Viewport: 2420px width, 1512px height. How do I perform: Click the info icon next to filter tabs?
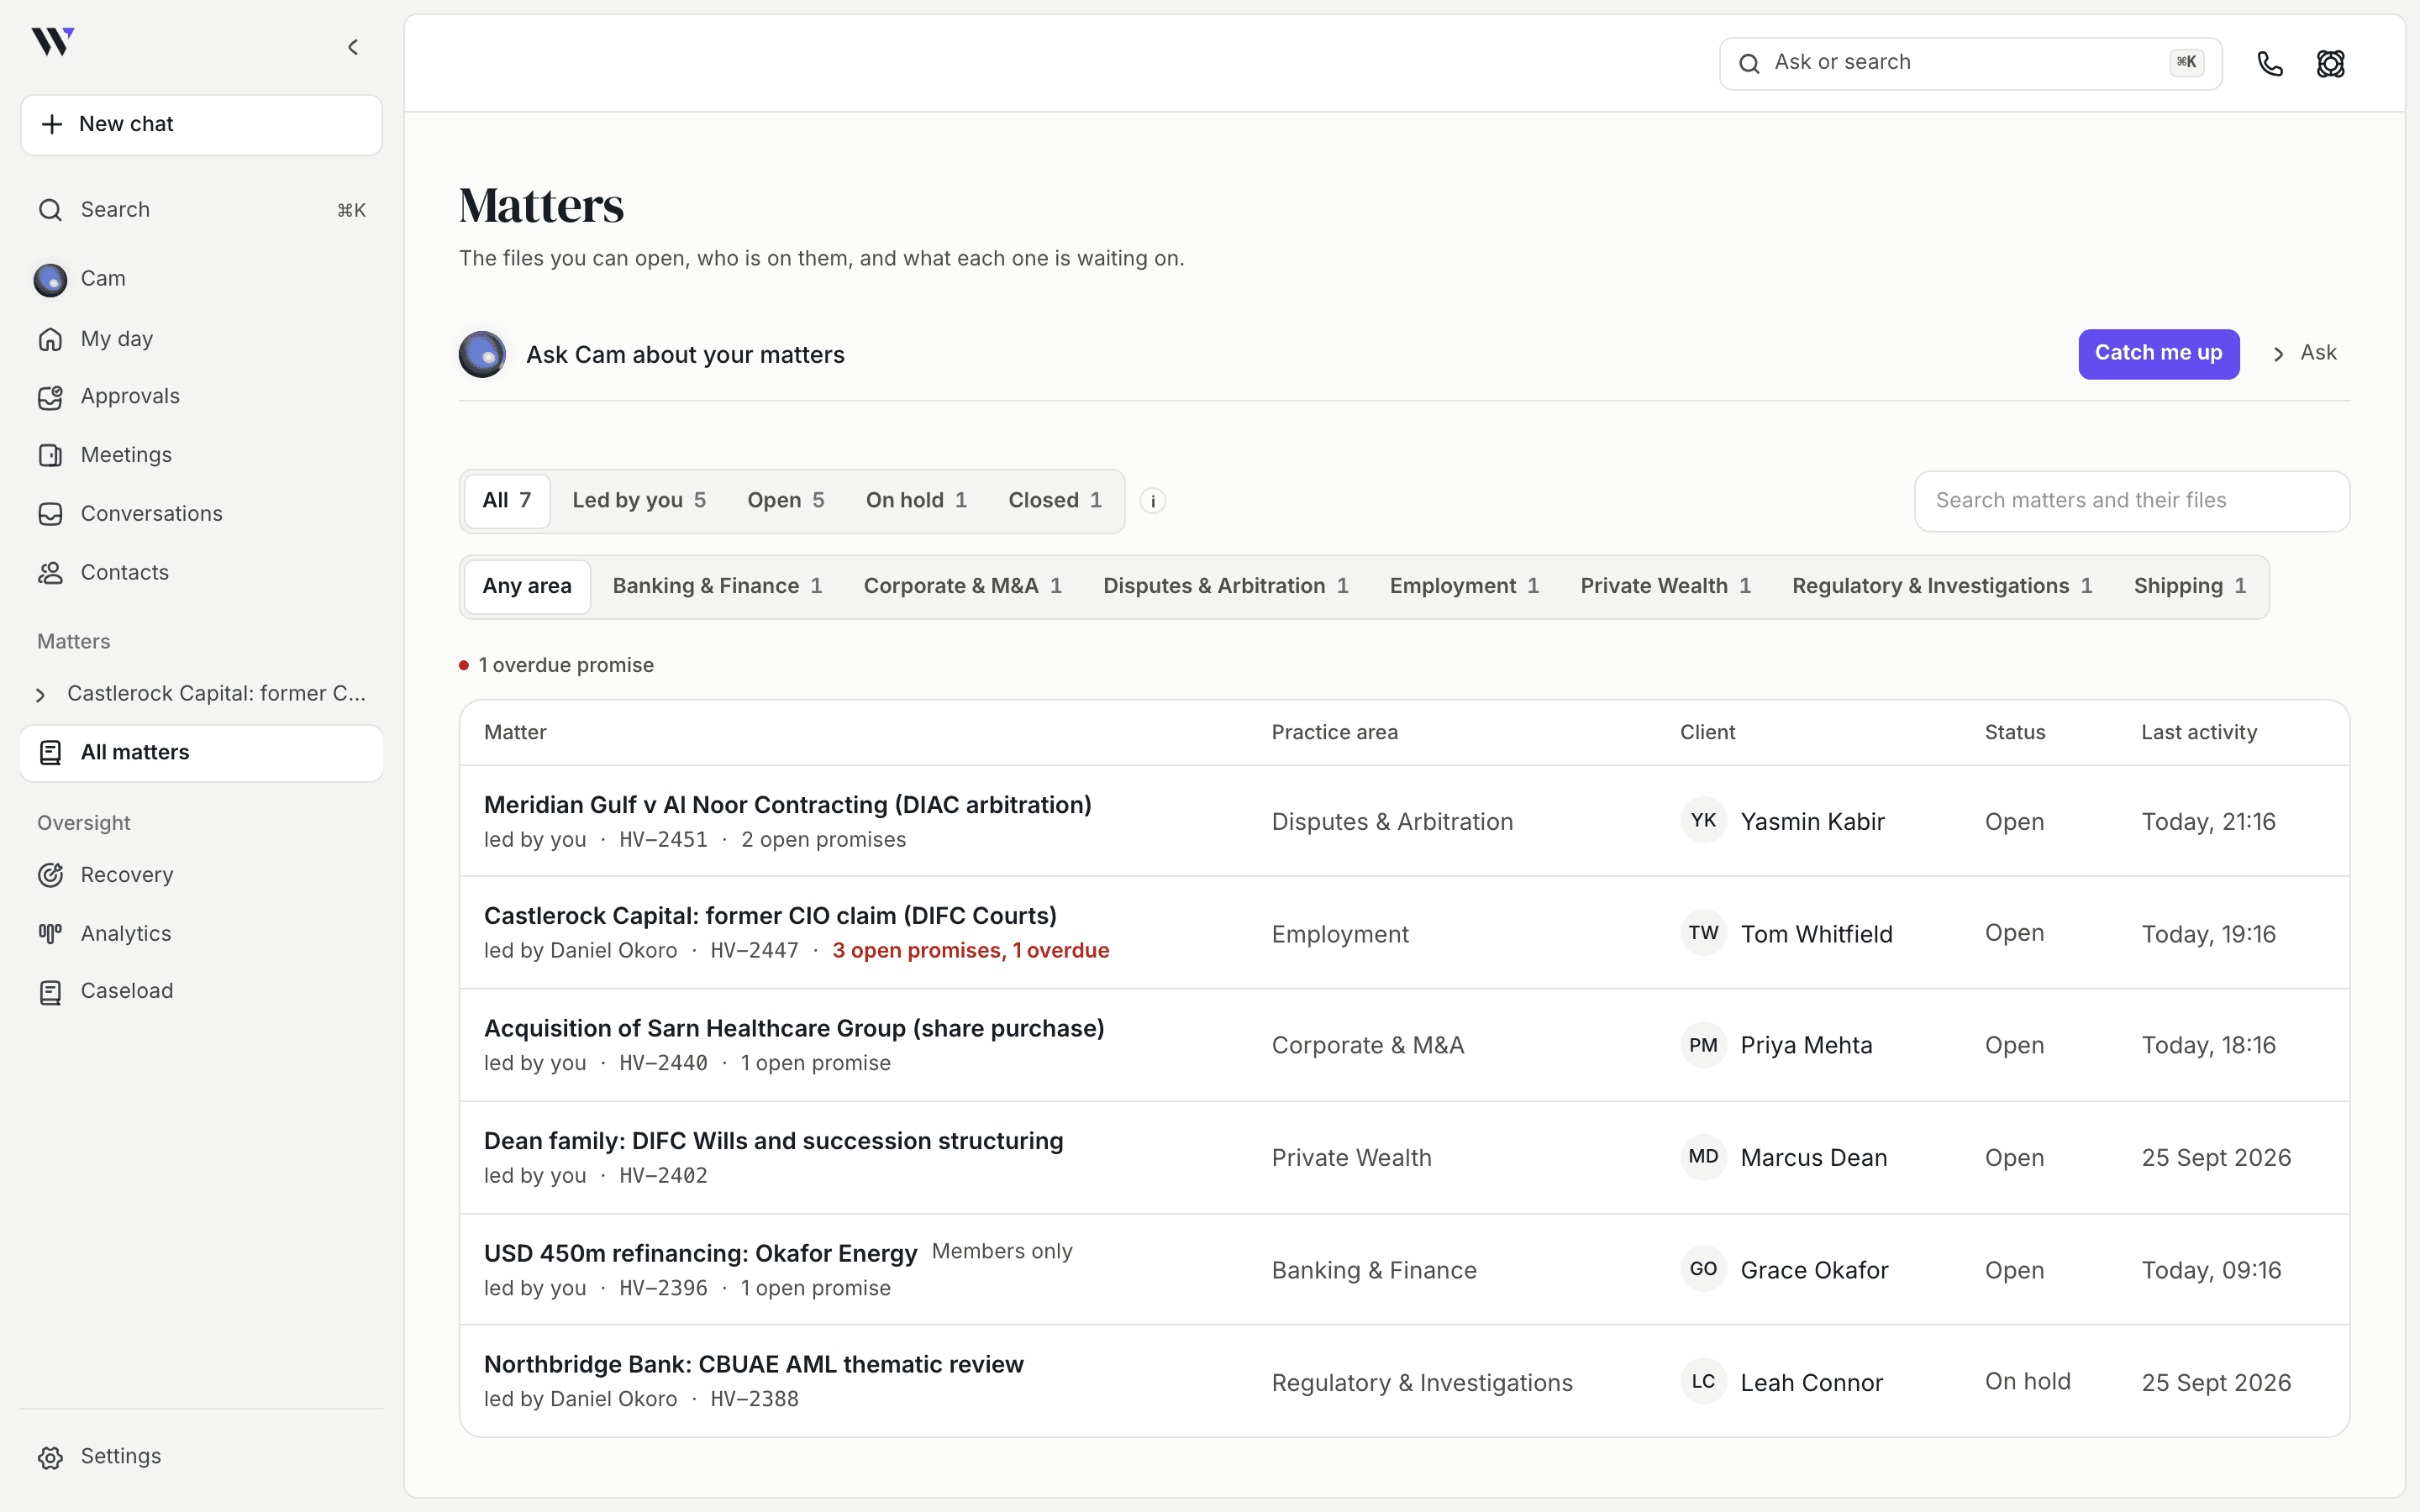[x=1153, y=501]
